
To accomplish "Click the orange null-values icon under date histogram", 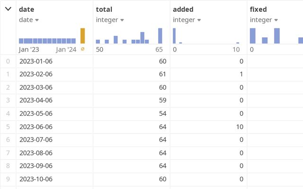I will (x=82, y=49).
